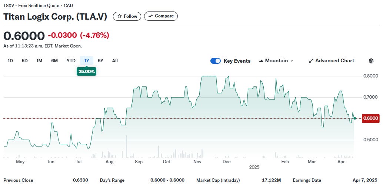Click the tall volume bar near September
The height and width of the screenshot is (184, 383).
127,146
